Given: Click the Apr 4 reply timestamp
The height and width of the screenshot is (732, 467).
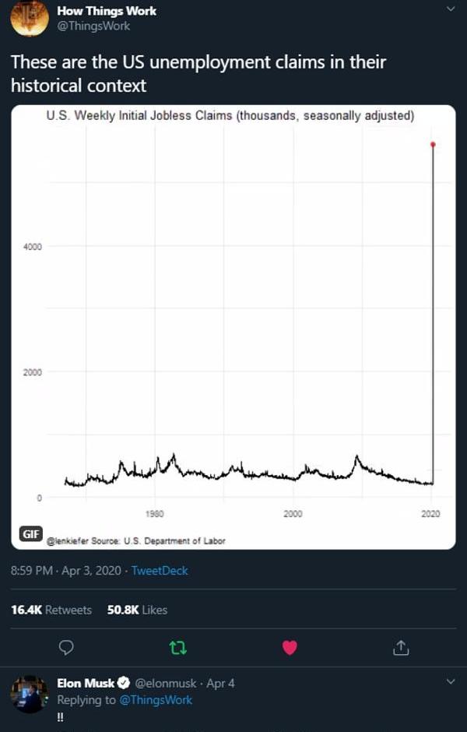Looking at the screenshot, I should (220, 684).
